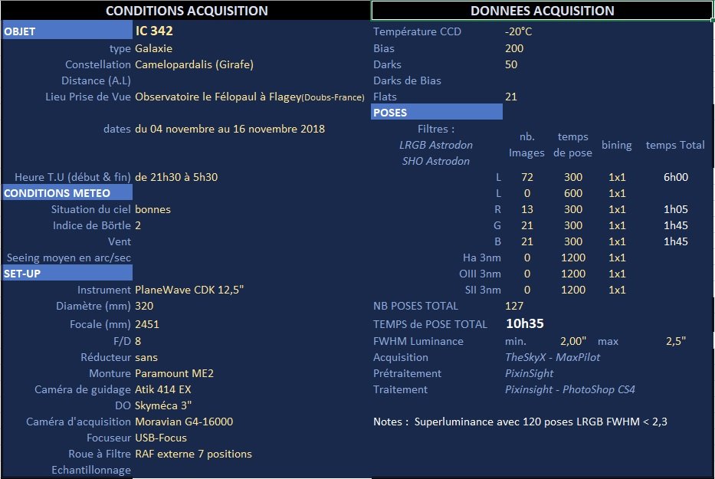The width and height of the screenshot is (715, 479).
Task: Click the SII 3nm filter label
Action: pos(483,290)
